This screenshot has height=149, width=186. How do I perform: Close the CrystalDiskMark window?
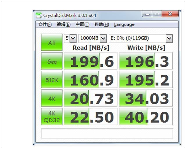click(170, 14)
